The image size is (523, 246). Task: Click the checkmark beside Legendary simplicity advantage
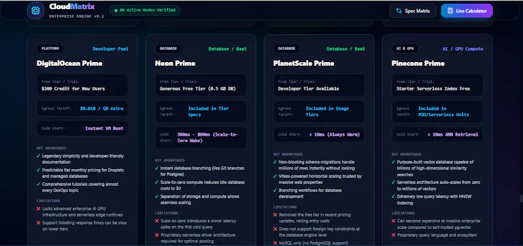pos(39,156)
